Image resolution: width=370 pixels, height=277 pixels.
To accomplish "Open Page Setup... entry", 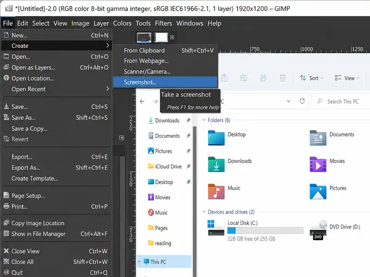I will point(56,196).
